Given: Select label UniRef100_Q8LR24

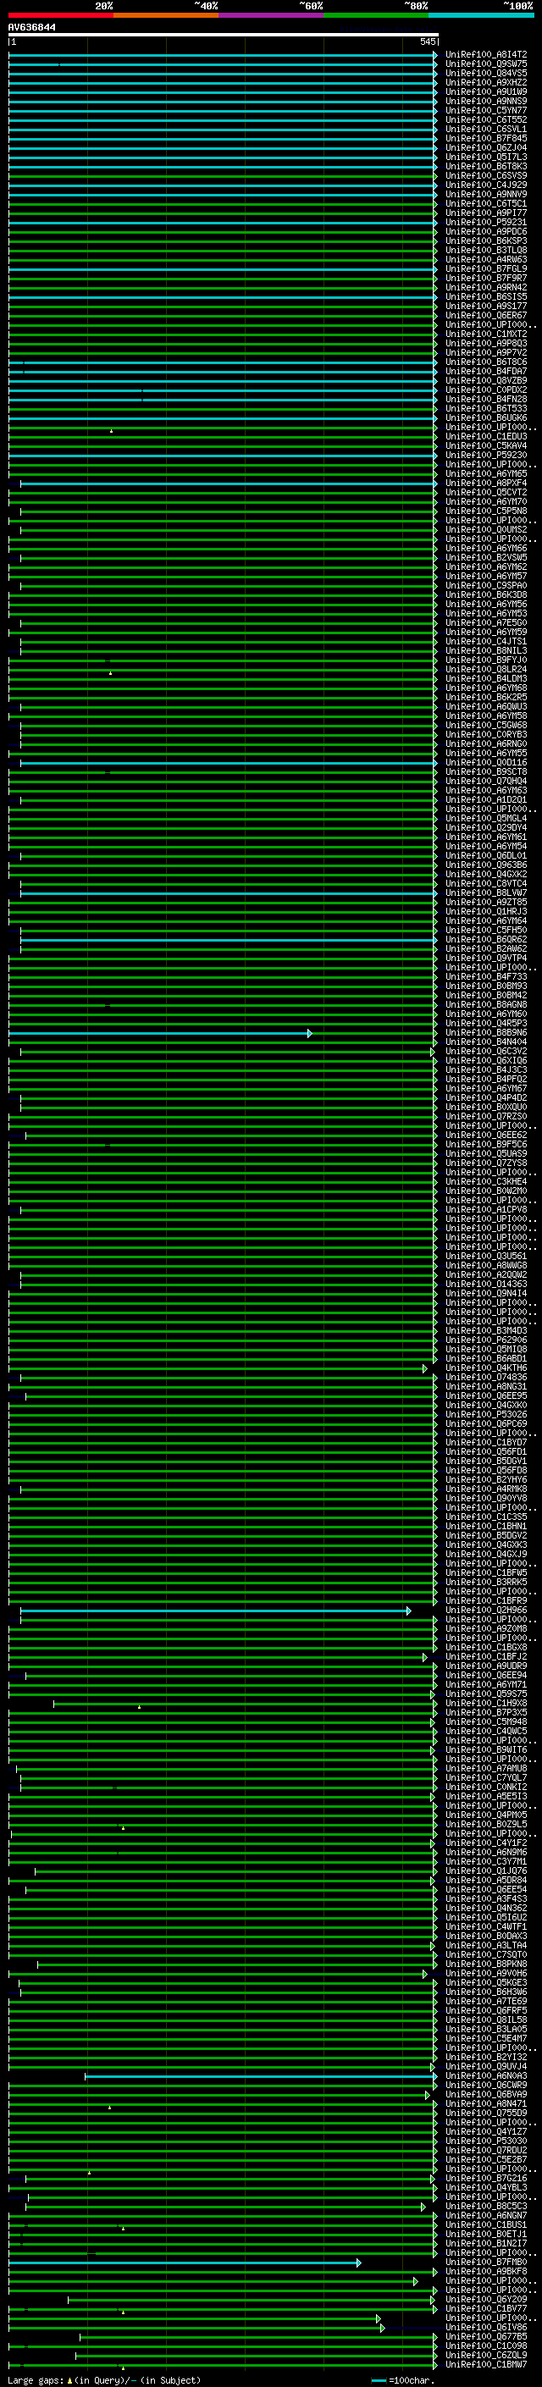Looking at the screenshot, I should (x=485, y=669).
